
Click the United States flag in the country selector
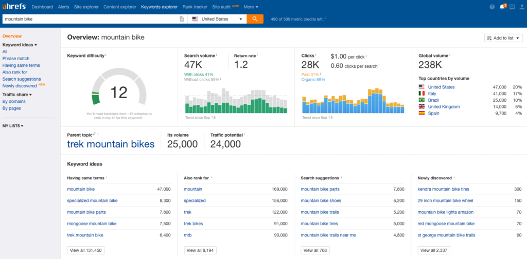coord(195,19)
